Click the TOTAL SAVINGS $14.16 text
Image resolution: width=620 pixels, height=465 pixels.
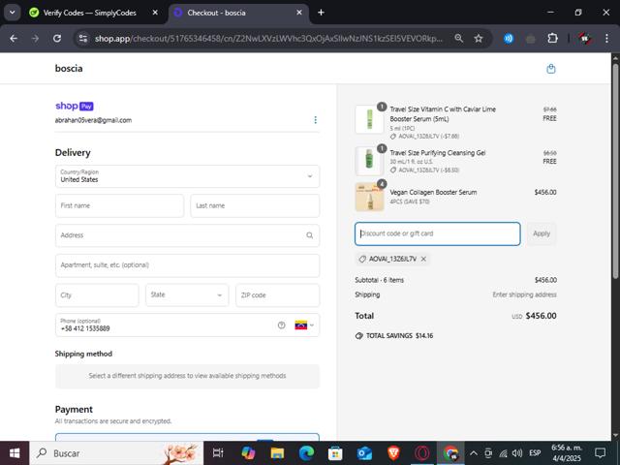coord(399,336)
